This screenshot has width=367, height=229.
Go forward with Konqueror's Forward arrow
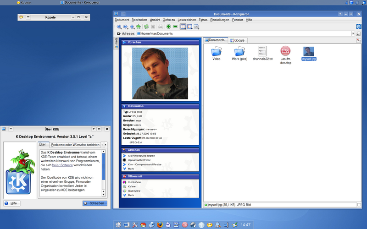pyautogui.click(x=125, y=27)
